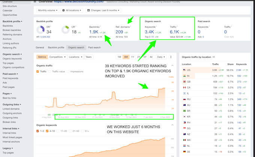The image size is (255, 157).
Task: Click the US flag icon in location table
Action: [184, 70]
